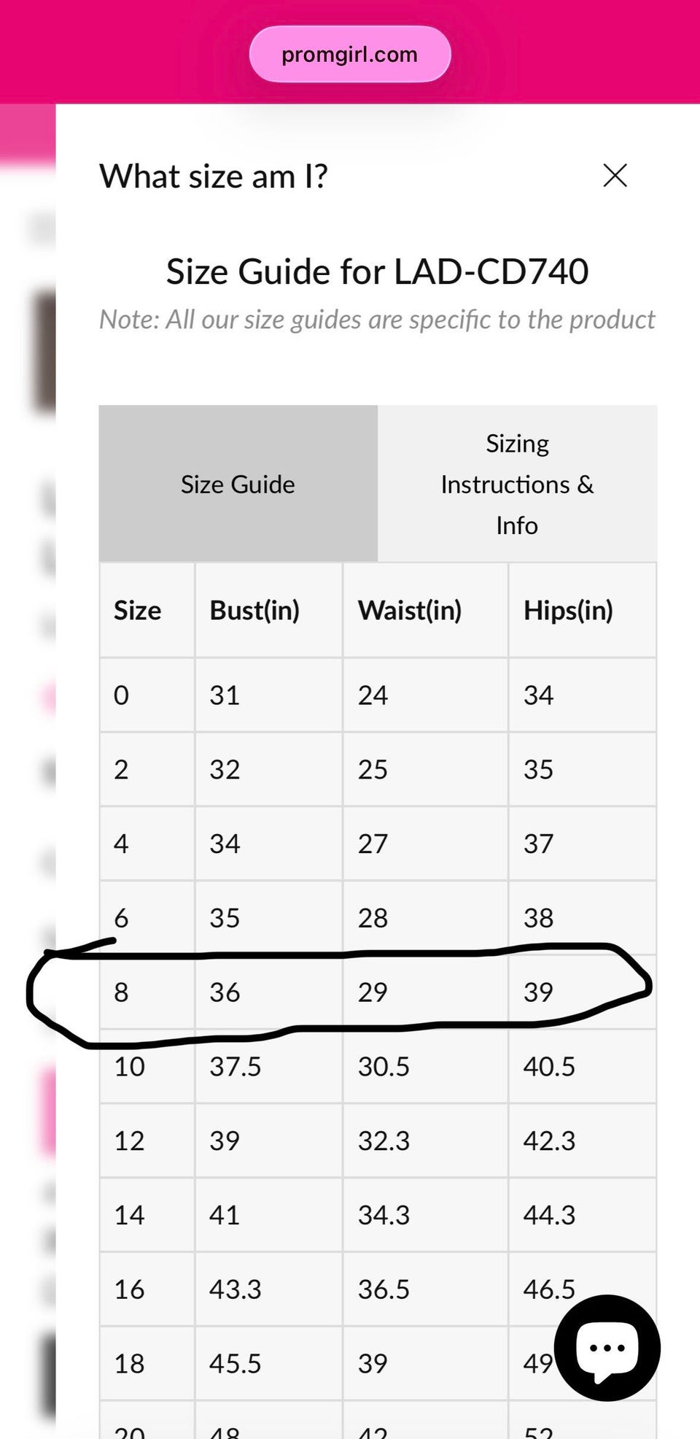The width and height of the screenshot is (700, 1439).
Task: Click the Bust(in) column header
Action: coord(254,610)
